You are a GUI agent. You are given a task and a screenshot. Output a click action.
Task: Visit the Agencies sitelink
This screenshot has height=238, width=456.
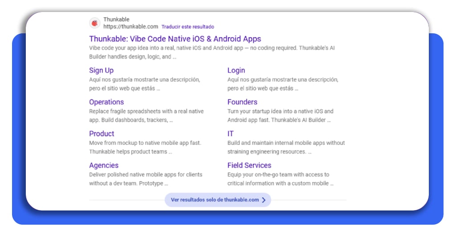(x=104, y=165)
